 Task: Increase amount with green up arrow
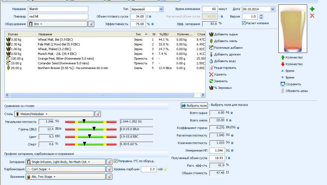click(x=283, y=57)
